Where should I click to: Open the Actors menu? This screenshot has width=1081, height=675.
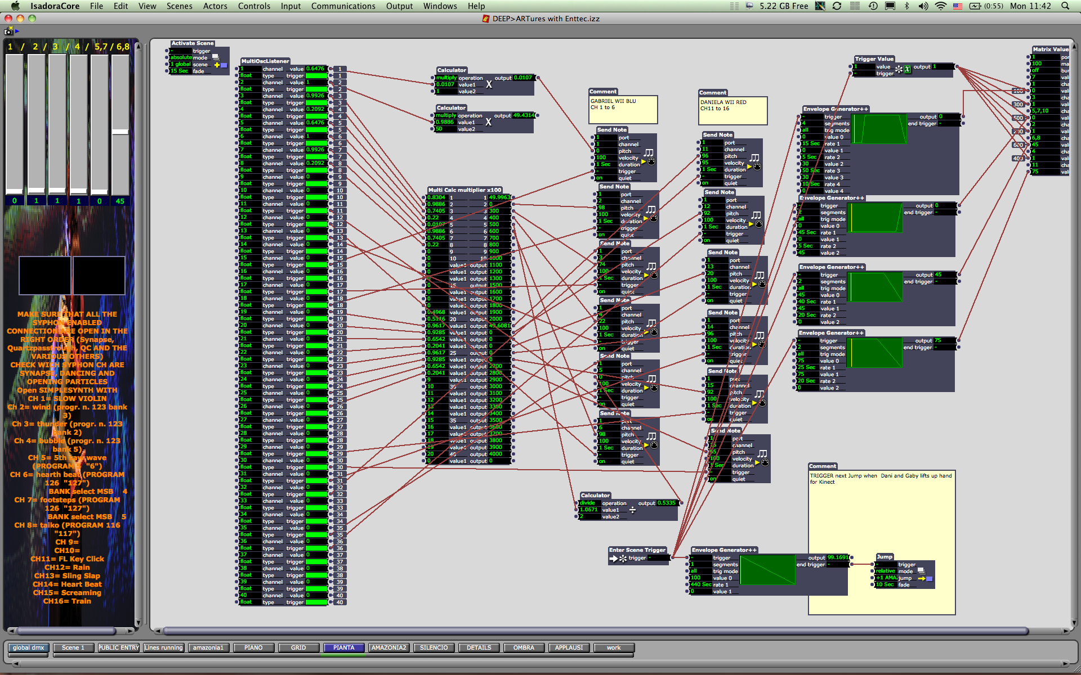(215, 6)
